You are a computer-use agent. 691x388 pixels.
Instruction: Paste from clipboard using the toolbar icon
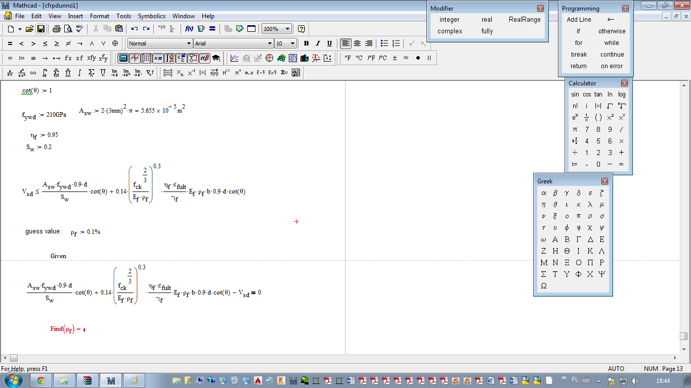click(x=119, y=29)
